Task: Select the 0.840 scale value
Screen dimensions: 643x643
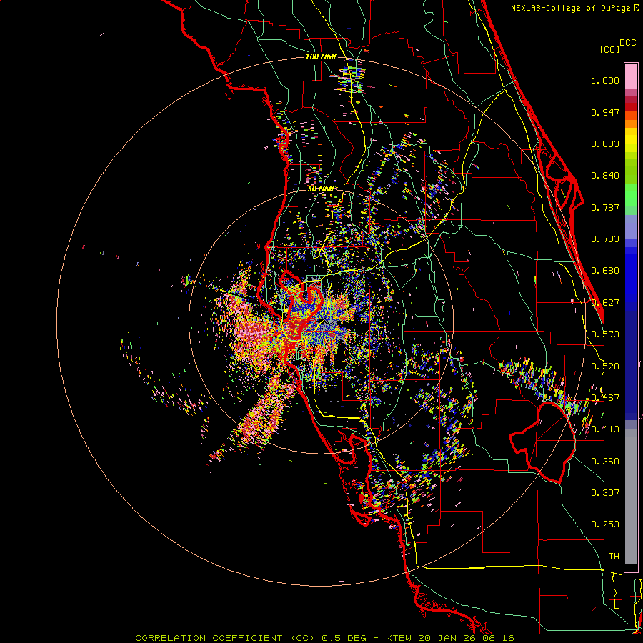Action: pyautogui.click(x=605, y=176)
